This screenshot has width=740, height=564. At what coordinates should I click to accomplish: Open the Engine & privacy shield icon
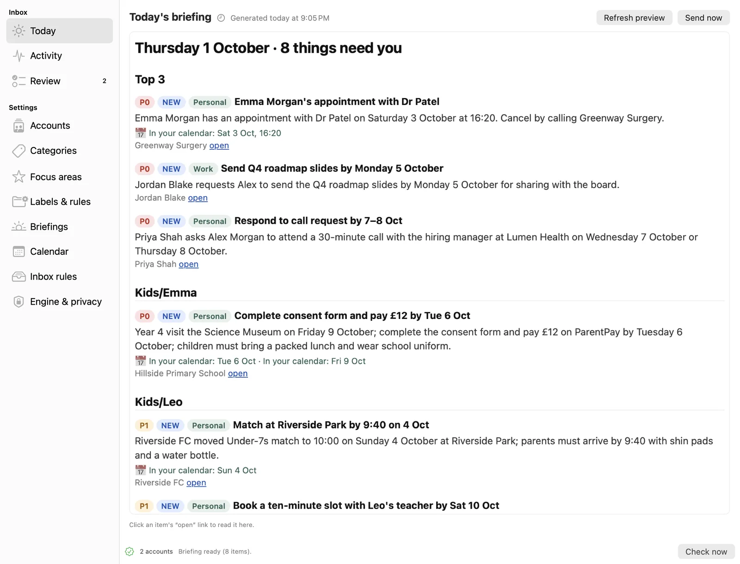tap(18, 301)
